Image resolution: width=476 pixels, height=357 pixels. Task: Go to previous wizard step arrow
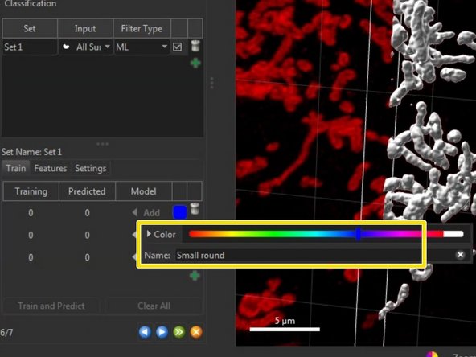pyautogui.click(x=145, y=332)
